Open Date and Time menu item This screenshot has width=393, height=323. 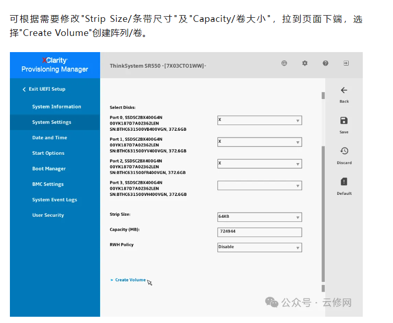click(50, 138)
